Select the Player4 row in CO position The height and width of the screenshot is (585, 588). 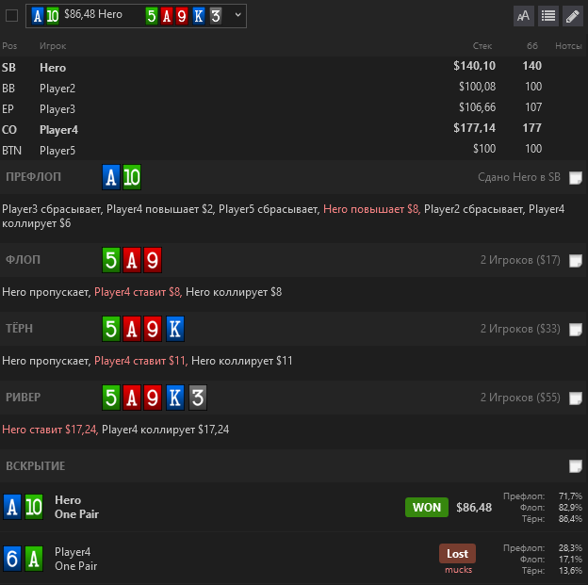[x=294, y=129]
